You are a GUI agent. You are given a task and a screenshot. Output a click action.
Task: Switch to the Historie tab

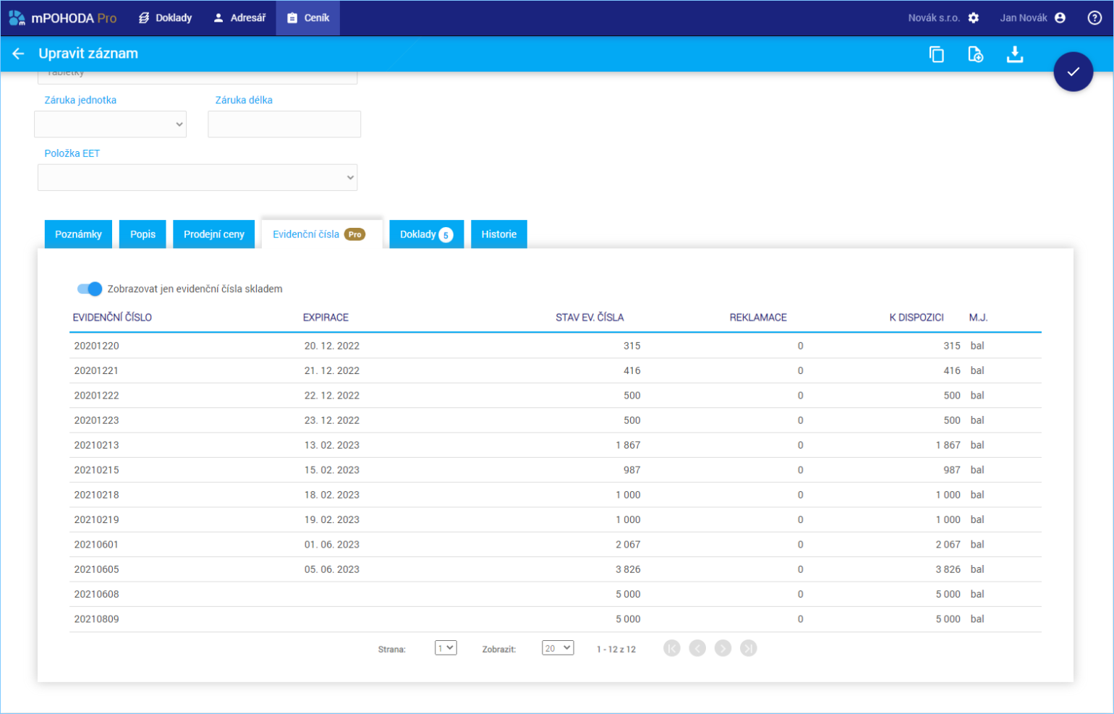pos(499,234)
